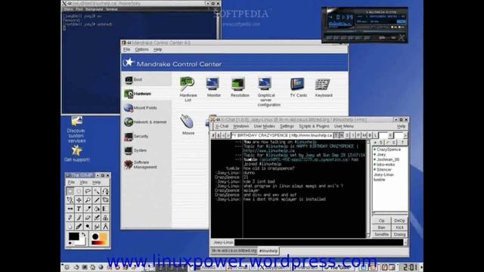The width and height of the screenshot is (484, 272).
Task: Select the GIMP clone stamp tool
Action: pos(106,218)
